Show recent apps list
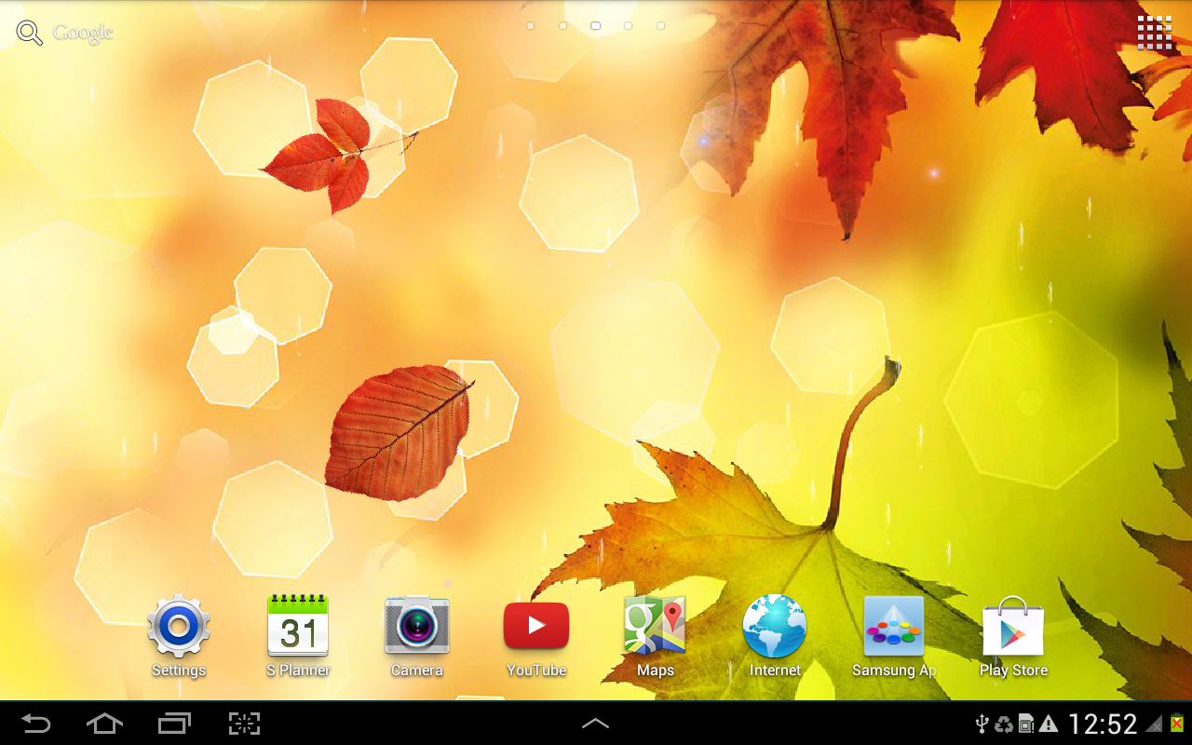Image resolution: width=1192 pixels, height=745 pixels. coord(174,724)
